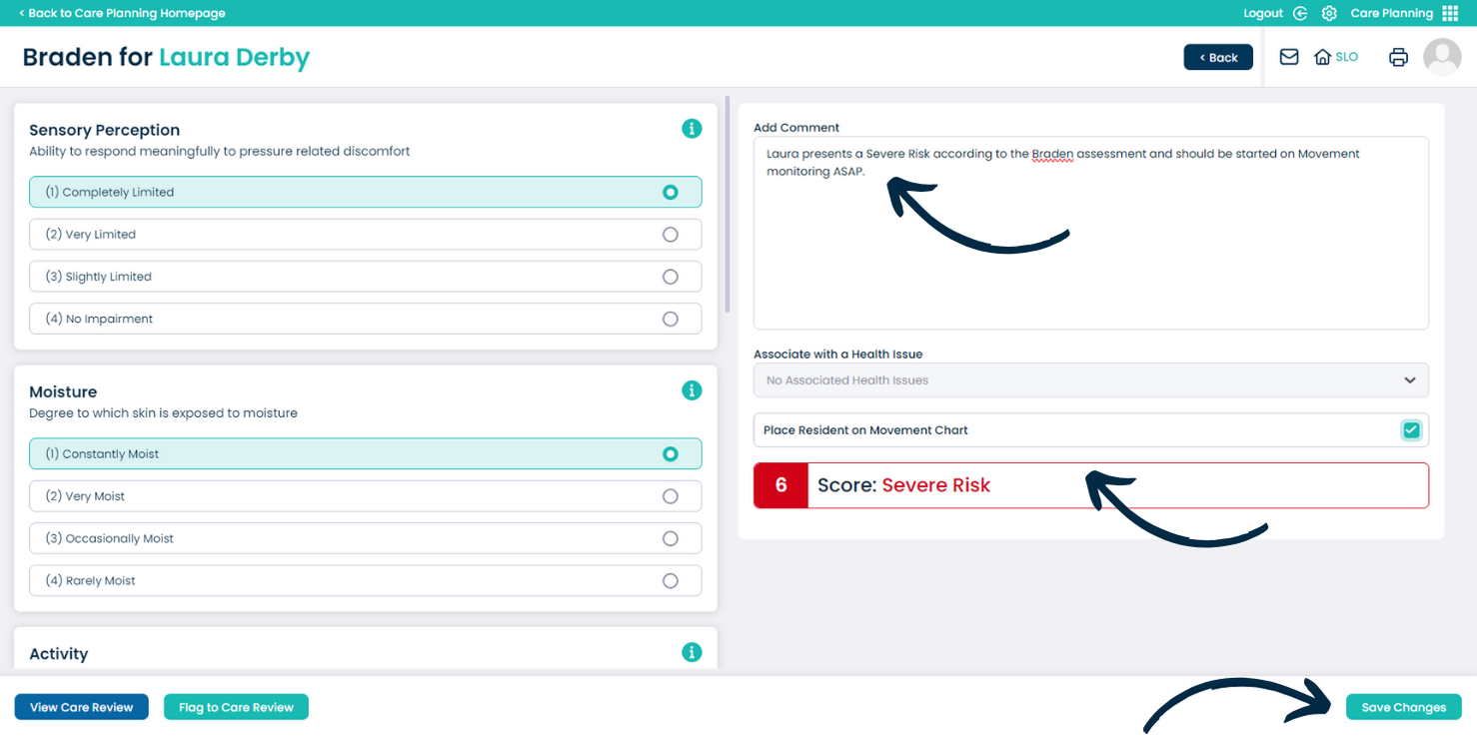The width and height of the screenshot is (1477, 737).
Task: Click the dark Back button
Action: 1218,57
